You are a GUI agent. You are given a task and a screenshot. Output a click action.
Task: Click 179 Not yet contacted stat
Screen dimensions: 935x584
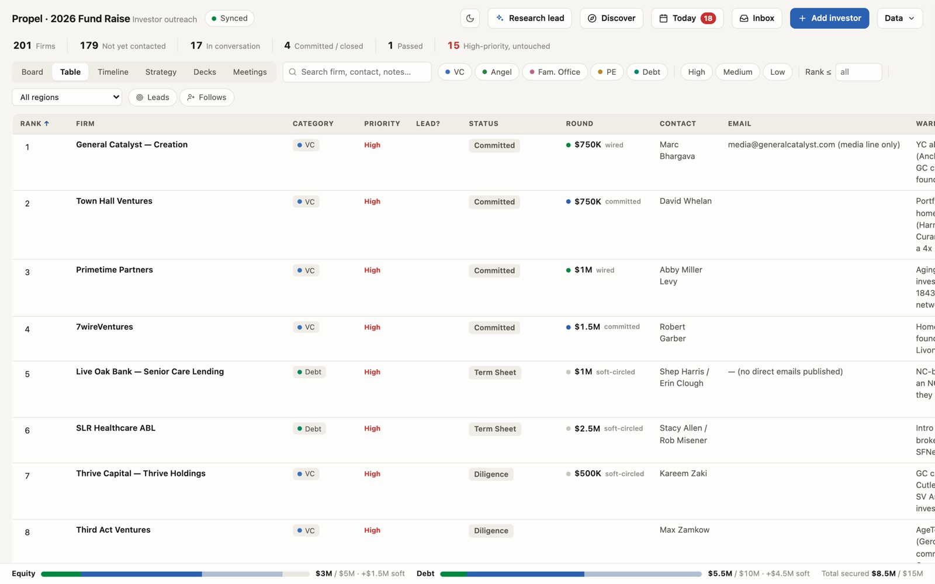tap(123, 46)
